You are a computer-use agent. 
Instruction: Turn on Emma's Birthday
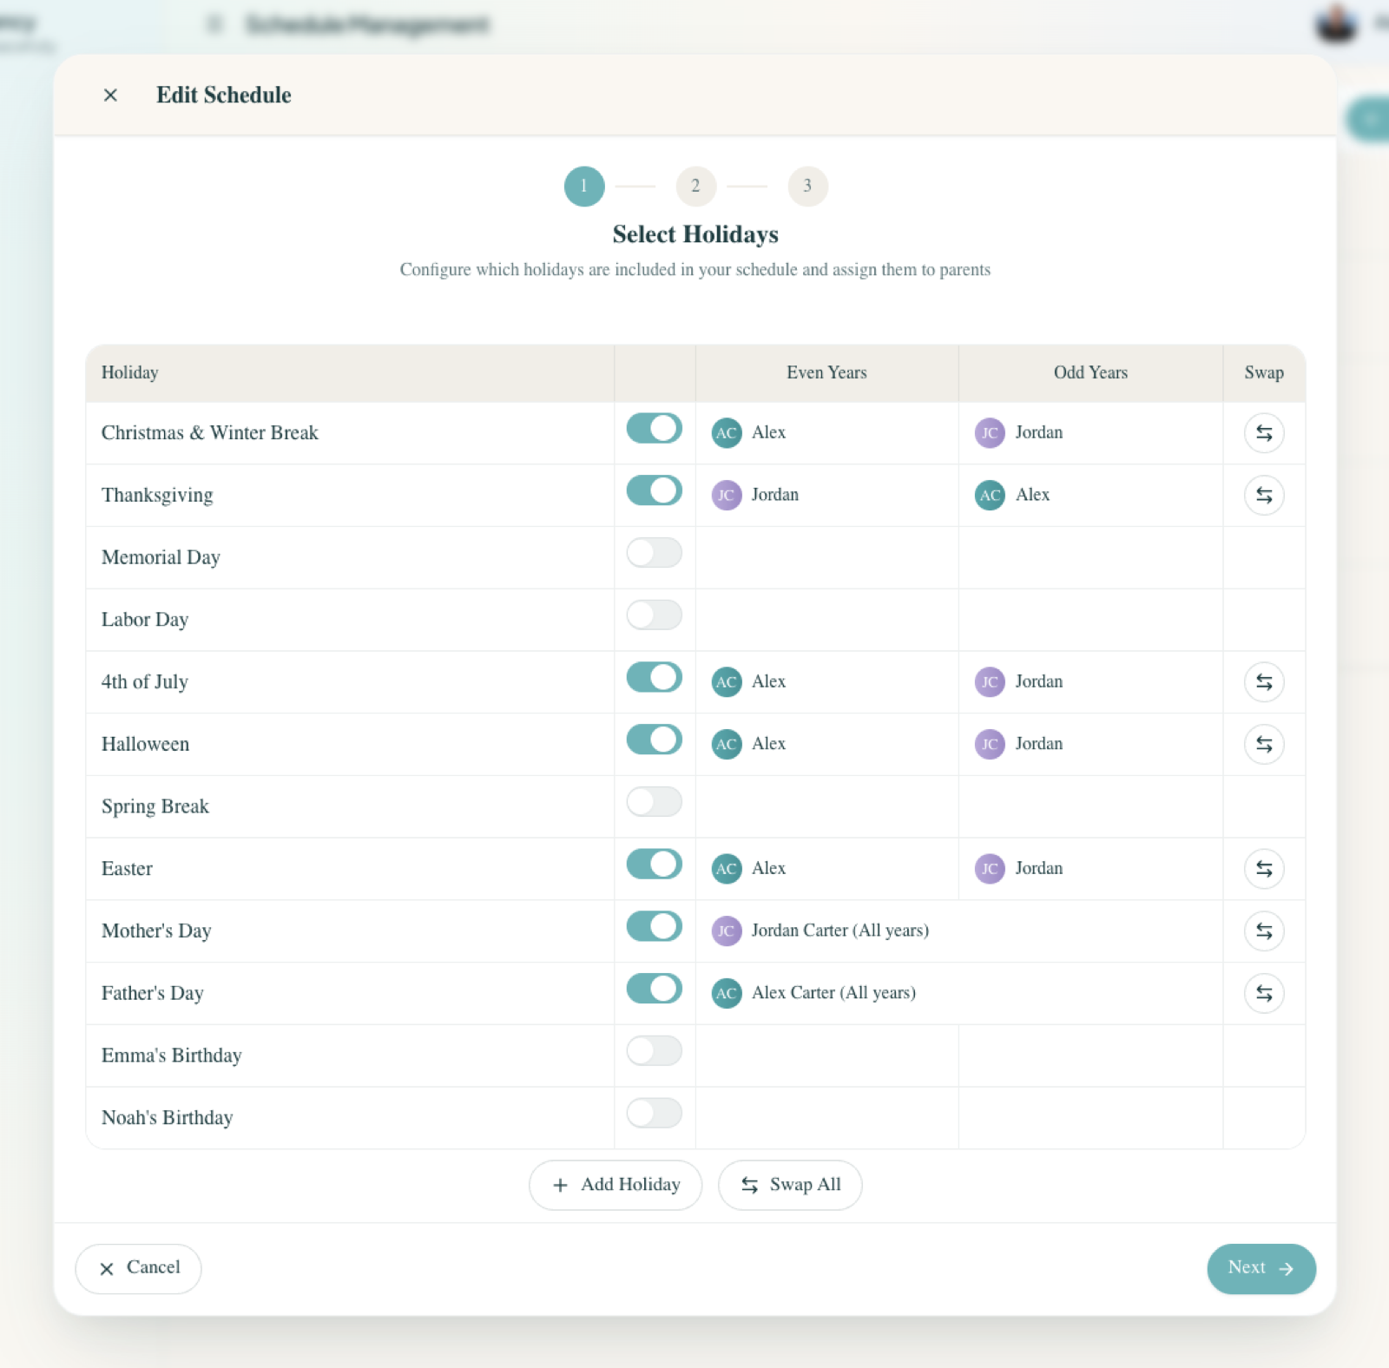pyautogui.click(x=654, y=1050)
